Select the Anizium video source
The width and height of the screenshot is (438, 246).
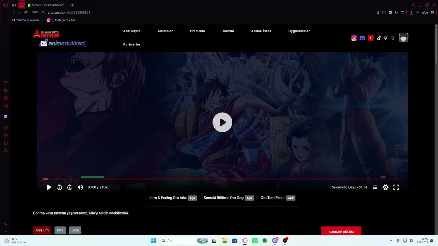pyautogui.click(x=42, y=230)
